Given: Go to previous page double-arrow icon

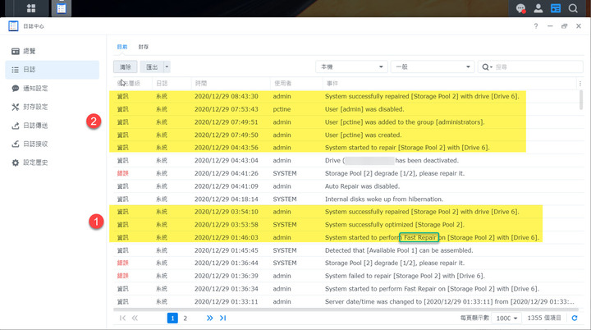Looking at the screenshot, I should [135, 318].
